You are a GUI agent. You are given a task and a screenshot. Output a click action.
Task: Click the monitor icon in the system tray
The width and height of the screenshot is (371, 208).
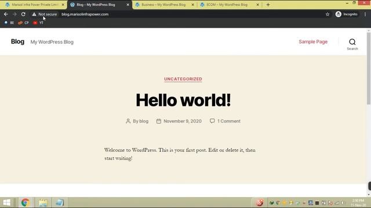[x=311, y=203]
